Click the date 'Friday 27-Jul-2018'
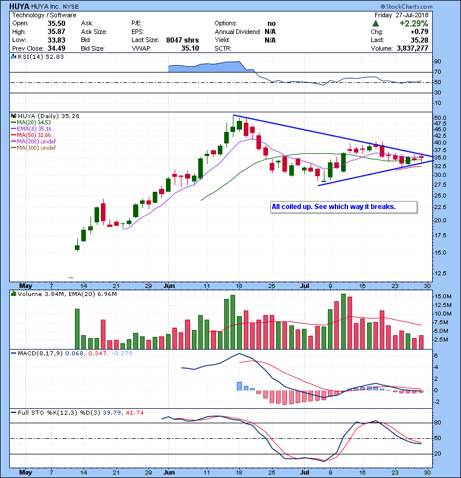The height and width of the screenshot is (478, 461). (x=402, y=15)
